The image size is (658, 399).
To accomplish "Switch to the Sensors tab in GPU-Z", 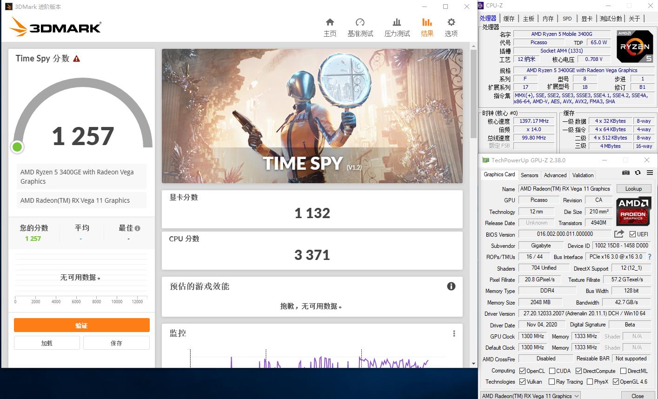I will coord(529,175).
